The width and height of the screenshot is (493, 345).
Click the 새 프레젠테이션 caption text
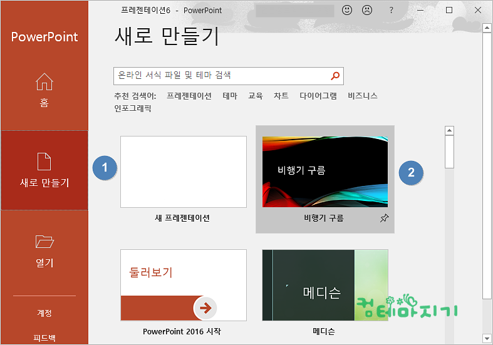pos(182,218)
